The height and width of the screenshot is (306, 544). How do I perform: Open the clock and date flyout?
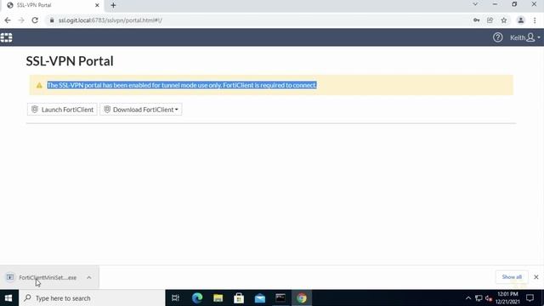[x=507, y=298]
